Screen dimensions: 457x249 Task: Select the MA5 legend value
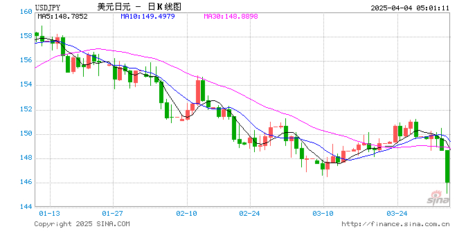pos(62,17)
